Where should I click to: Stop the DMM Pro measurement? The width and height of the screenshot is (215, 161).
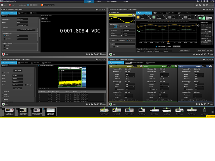tap(3, 54)
